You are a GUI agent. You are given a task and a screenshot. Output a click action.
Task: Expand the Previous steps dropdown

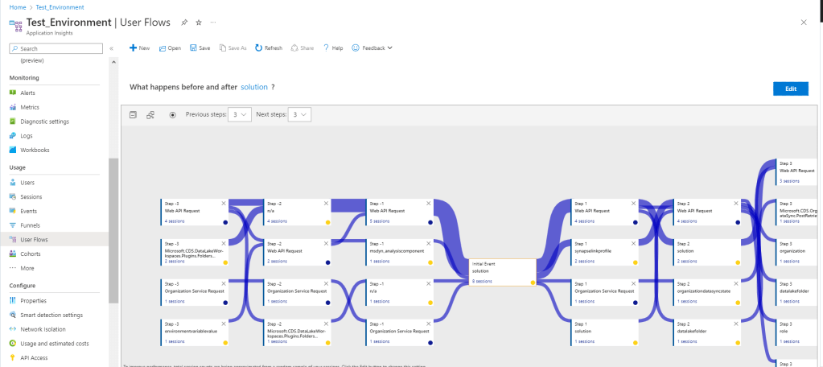pyautogui.click(x=239, y=115)
